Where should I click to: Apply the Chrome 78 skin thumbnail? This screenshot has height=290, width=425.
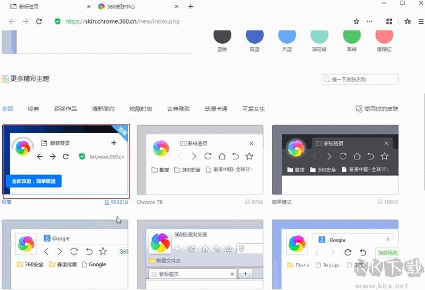point(200,160)
